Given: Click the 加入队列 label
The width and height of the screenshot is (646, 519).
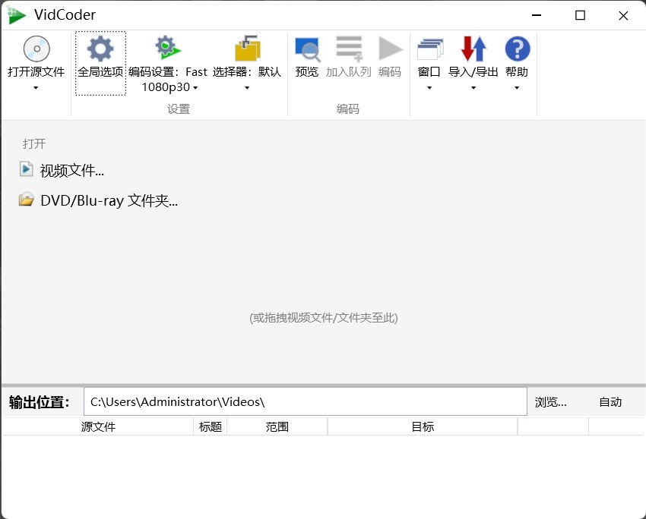Looking at the screenshot, I should [x=349, y=72].
